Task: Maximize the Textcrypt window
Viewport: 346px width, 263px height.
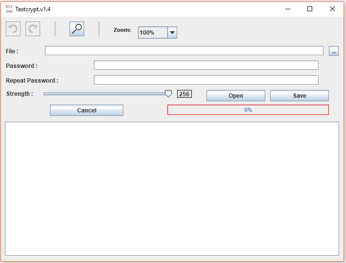Action: click(x=310, y=9)
